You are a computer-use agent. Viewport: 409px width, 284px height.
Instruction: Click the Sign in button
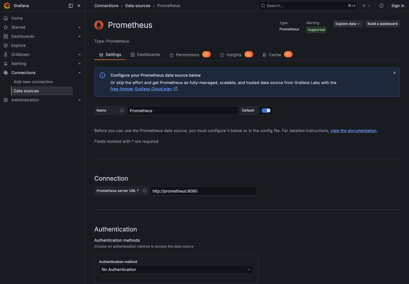pos(398,6)
